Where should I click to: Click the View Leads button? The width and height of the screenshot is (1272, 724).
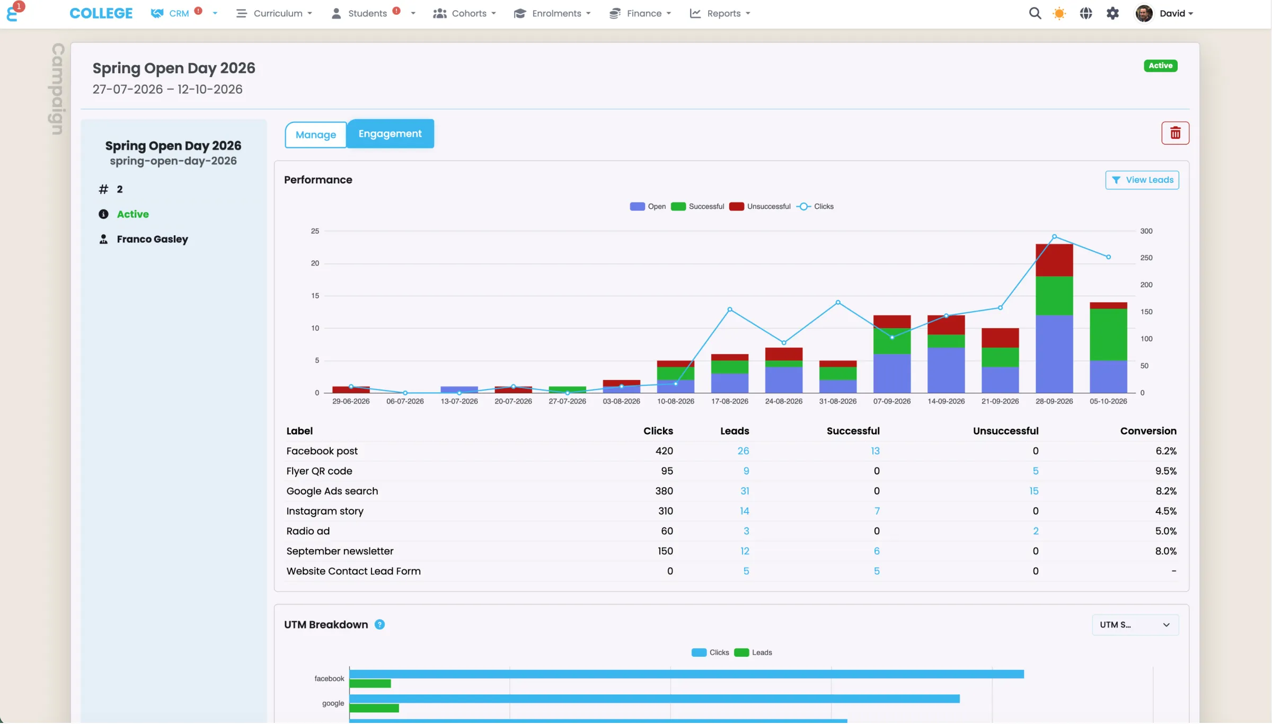tap(1142, 180)
